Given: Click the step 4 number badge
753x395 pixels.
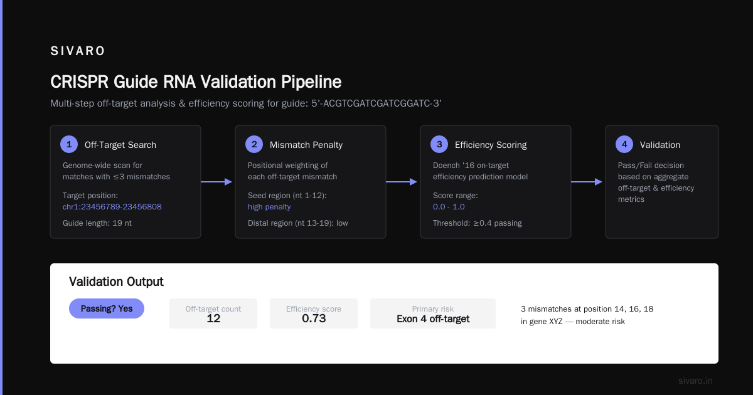Looking at the screenshot, I should click(624, 144).
